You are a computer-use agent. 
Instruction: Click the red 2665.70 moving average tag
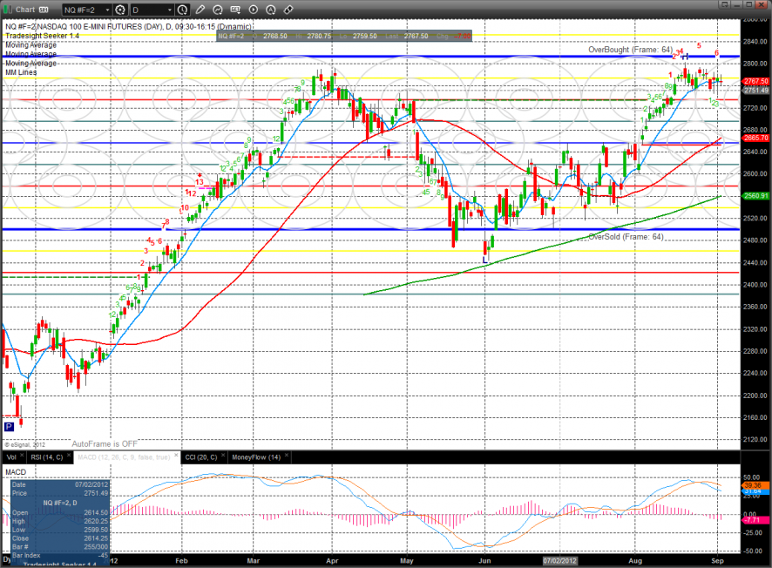click(755, 138)
